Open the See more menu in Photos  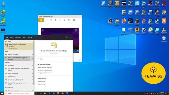(80, 20)
